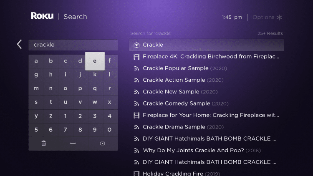Click film icon beside Fireplace for Your Home
This screenshot has height=176, width=313.
click(136, 116)
